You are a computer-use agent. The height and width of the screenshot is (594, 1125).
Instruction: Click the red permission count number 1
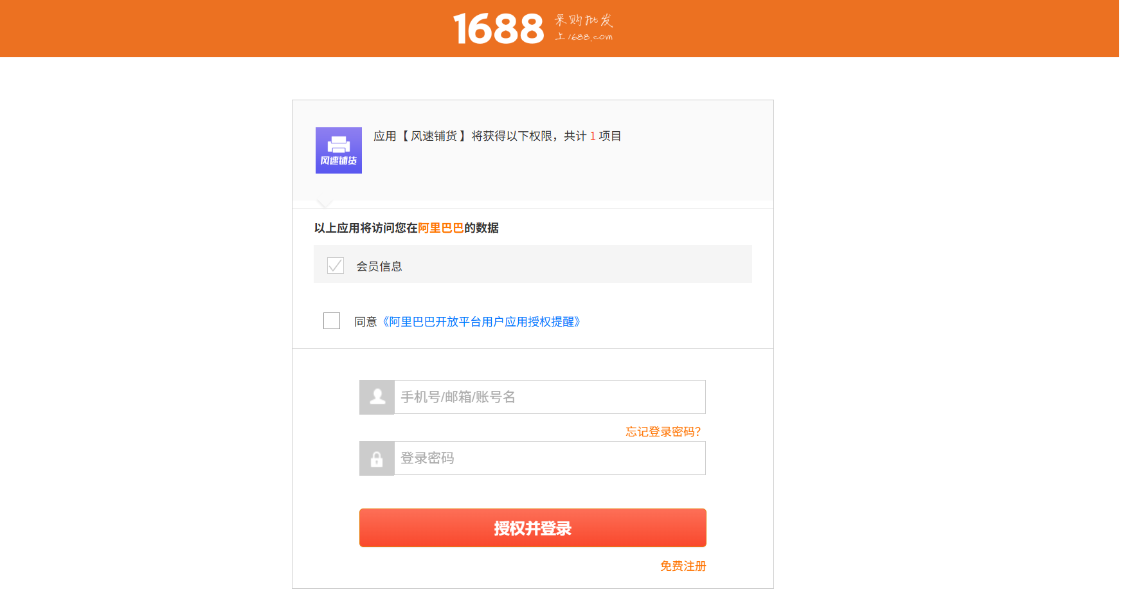coord(593,136)
